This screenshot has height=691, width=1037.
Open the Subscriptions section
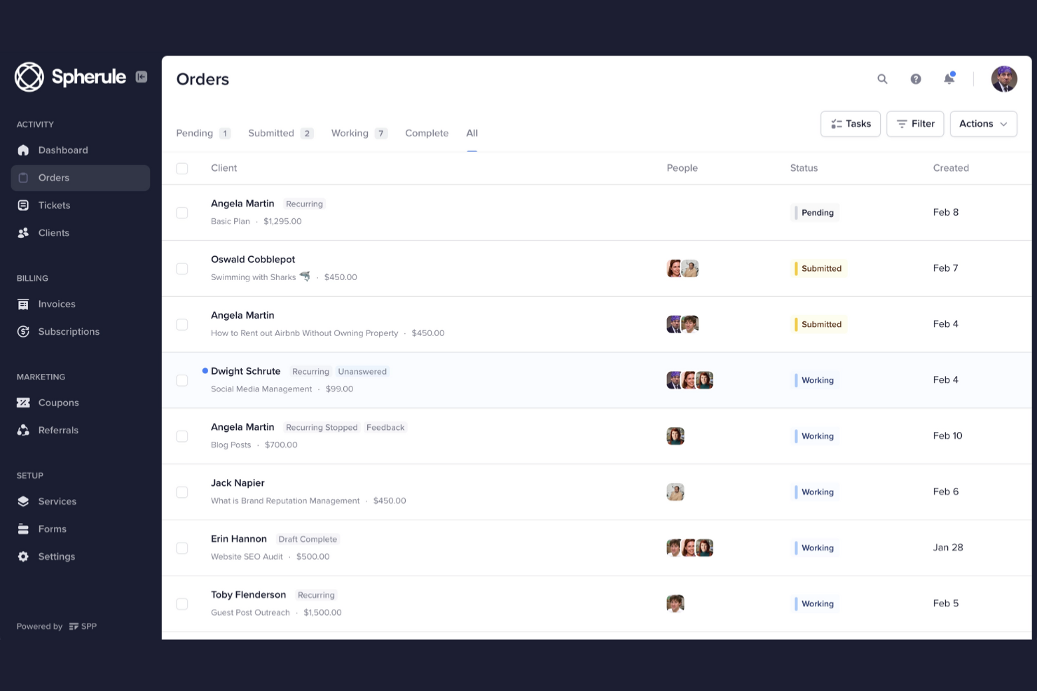coord(68,331)
